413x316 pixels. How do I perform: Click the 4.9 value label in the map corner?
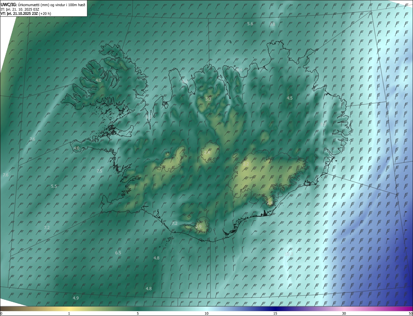76,298
